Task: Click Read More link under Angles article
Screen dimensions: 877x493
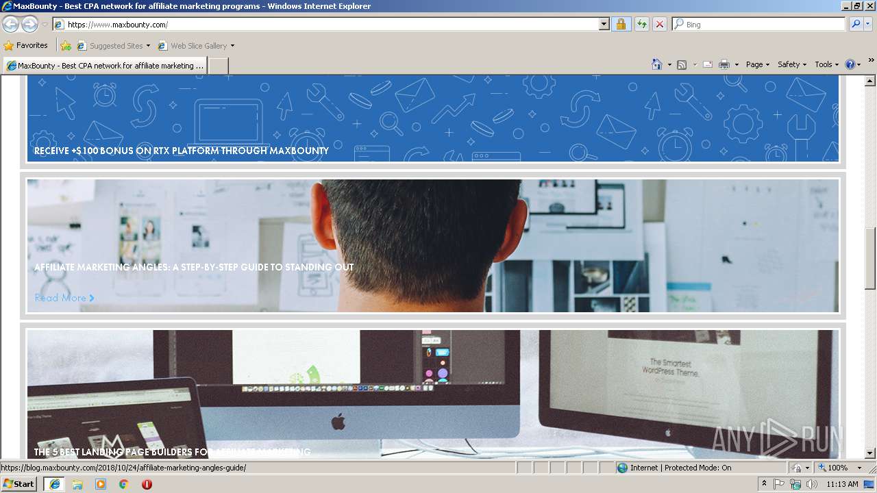Action: (64, 298)
